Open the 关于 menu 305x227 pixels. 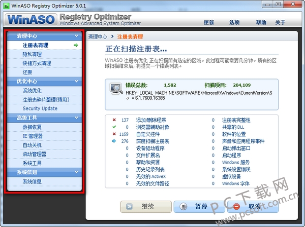click(280, 22)
